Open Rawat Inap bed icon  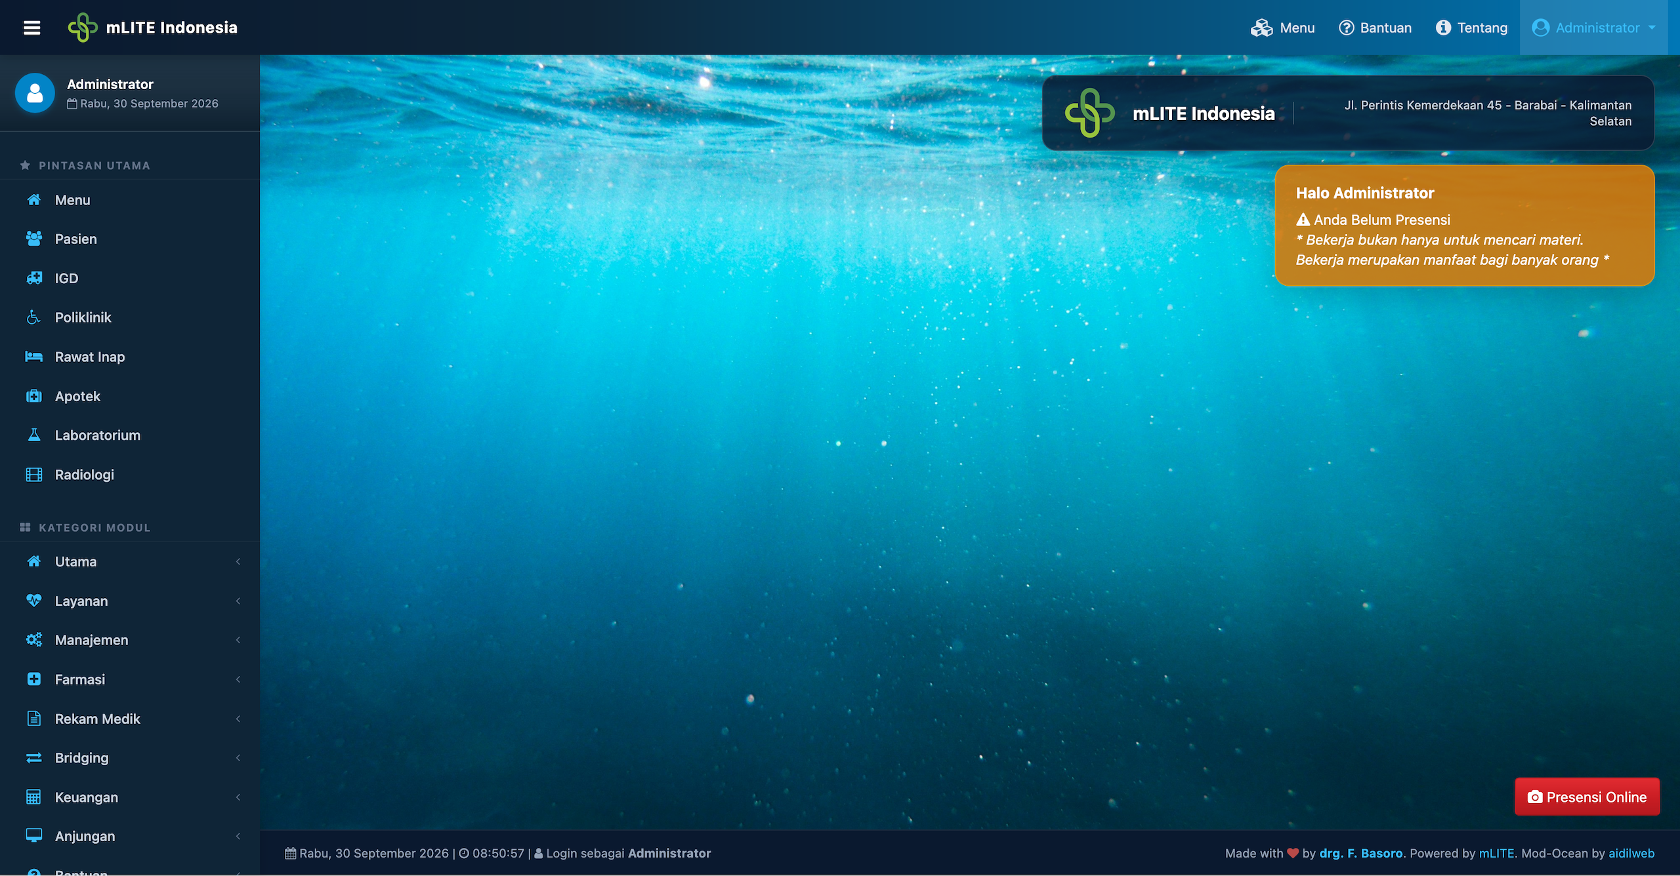pos(34,357)
